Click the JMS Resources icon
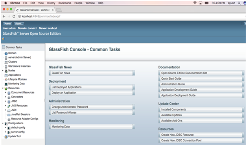Viewport: 247px width, 146px height. (9, 106)
